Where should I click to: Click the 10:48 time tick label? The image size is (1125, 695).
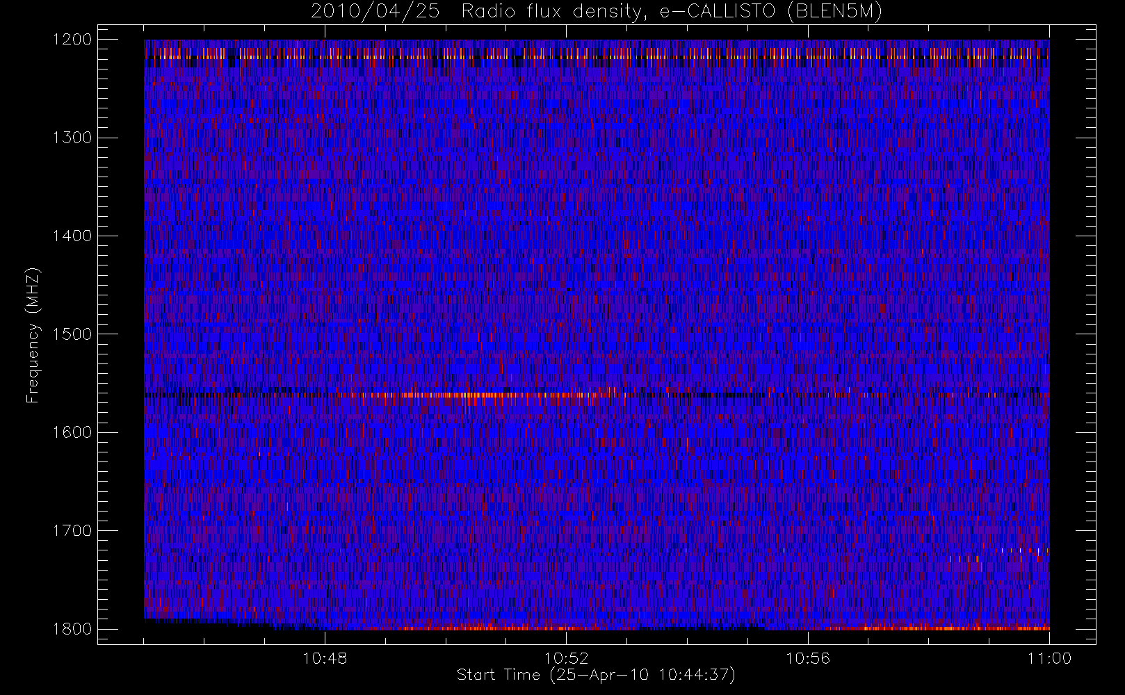coord(325,658)
